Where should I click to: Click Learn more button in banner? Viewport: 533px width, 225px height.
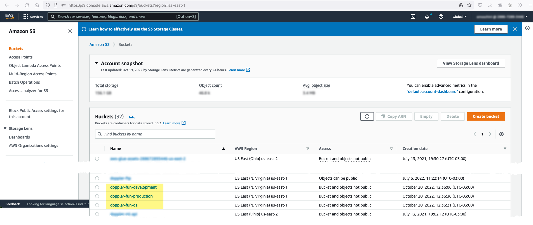click(491, 29)
